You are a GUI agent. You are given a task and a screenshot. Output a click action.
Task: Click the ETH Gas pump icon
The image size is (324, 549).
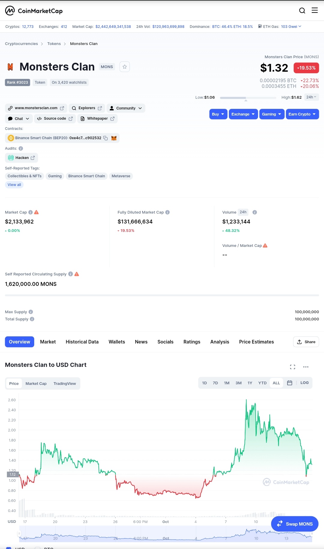point(260,26)
